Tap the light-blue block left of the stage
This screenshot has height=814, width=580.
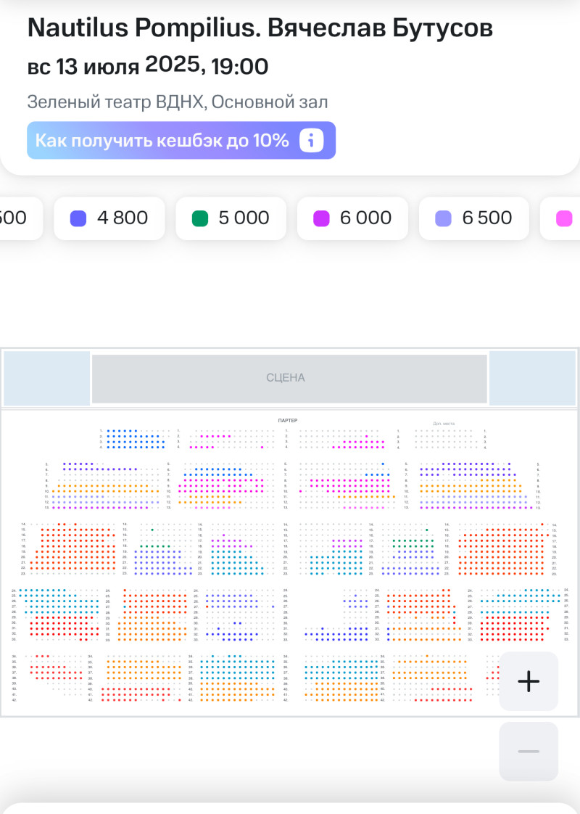[47, 378]
